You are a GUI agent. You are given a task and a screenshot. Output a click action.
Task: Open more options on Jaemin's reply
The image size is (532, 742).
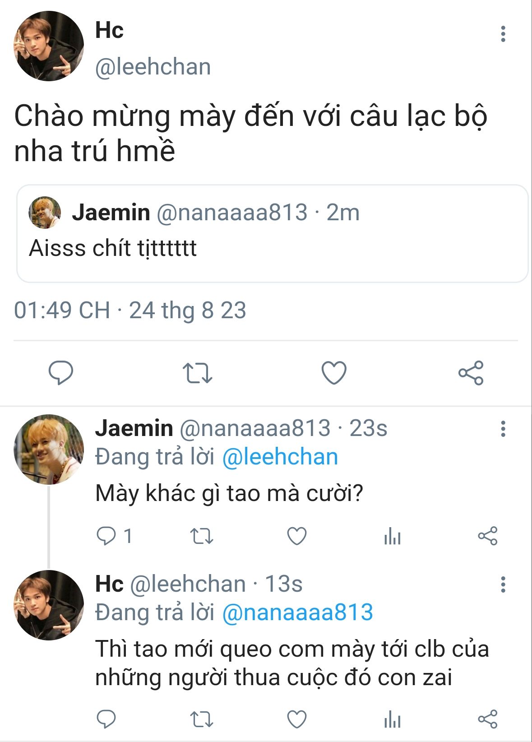point(503,429)
